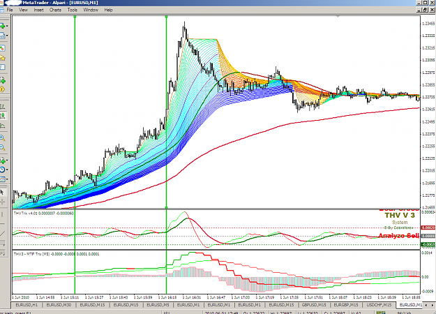Open the Indicators list icon
The image size is (436, 314).
tap(3, 160)
